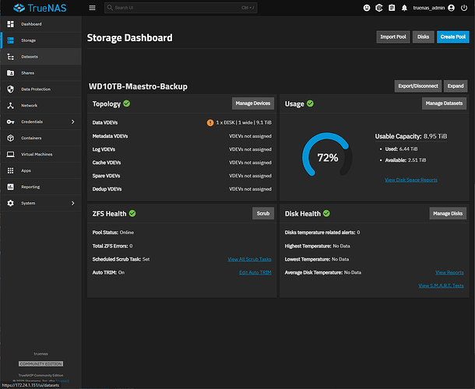Click the Containers cube icon

[11, 138]
